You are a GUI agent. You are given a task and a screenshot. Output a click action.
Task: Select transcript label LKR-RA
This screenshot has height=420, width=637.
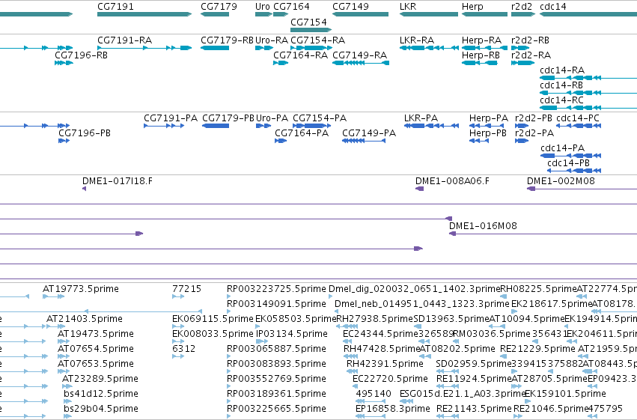417,40
